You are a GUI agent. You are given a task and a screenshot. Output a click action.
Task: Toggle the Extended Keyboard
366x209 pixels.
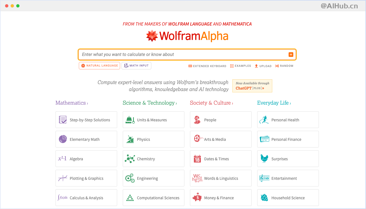(x=207, y=66)
